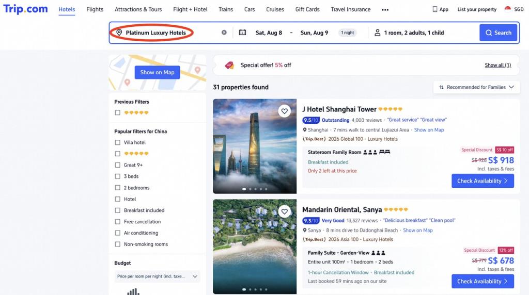Click the Show on Map thumbnail button
The image size is (529, 295).
tap(157, 72)
